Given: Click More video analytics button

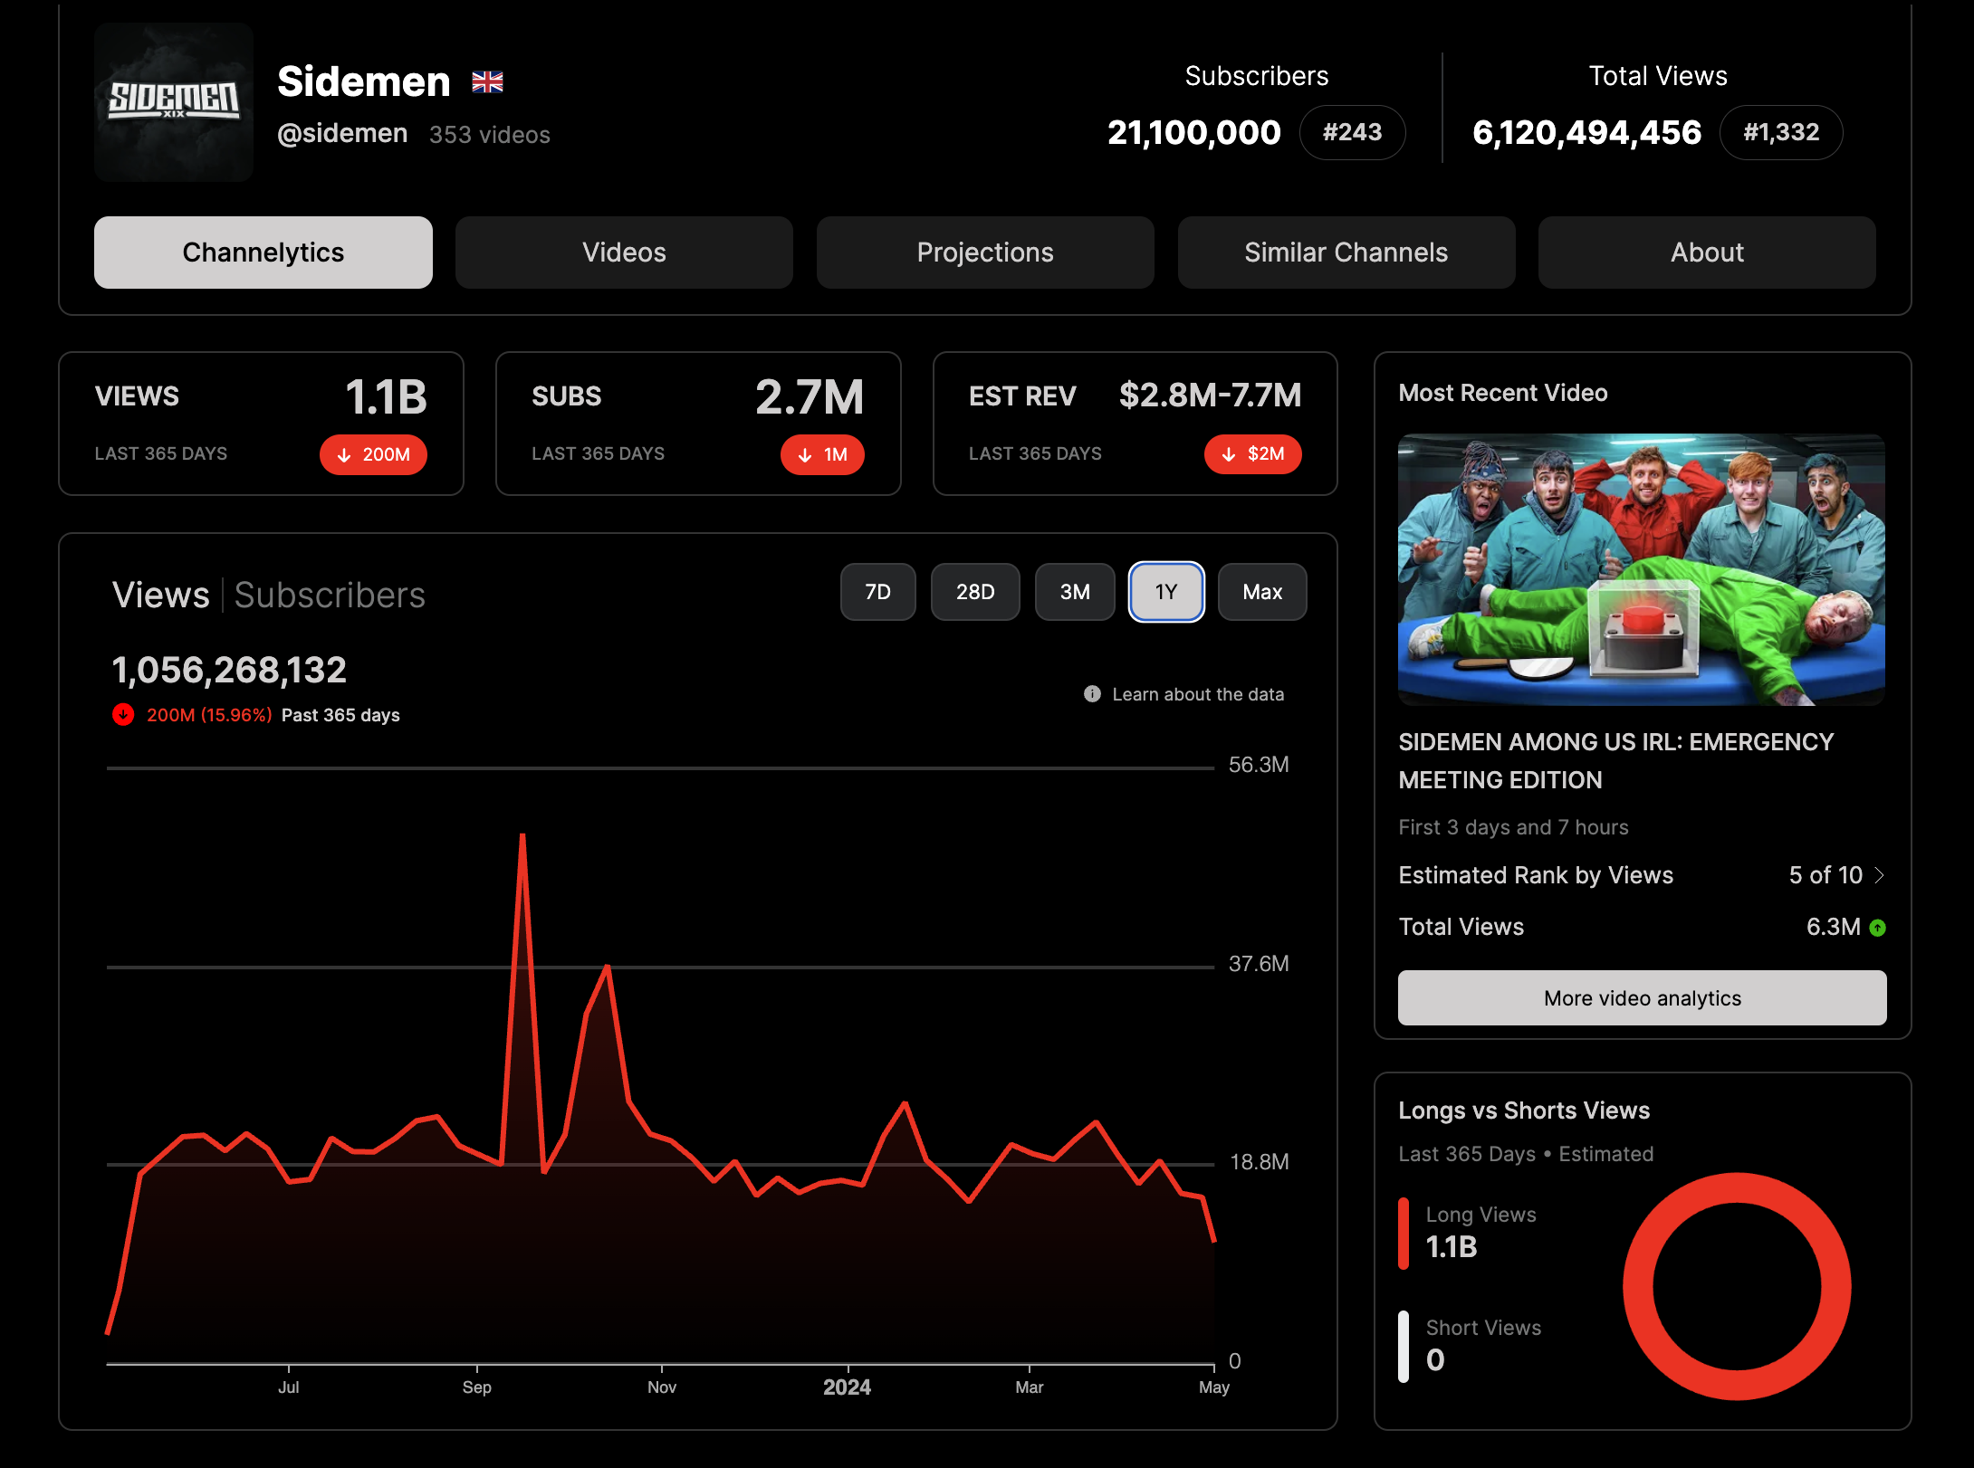Looking at the screenshot, I should pos(1642,998).
